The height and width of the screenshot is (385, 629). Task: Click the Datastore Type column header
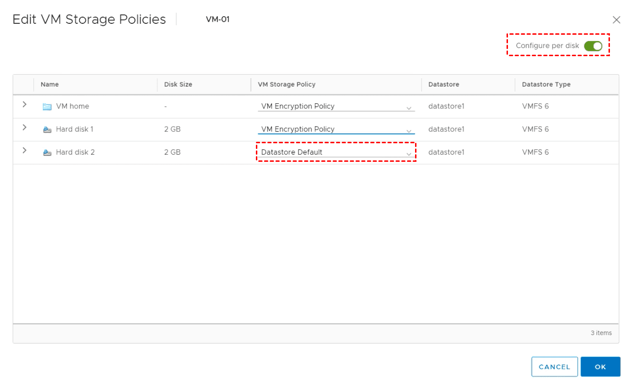(x=546, y=84)
